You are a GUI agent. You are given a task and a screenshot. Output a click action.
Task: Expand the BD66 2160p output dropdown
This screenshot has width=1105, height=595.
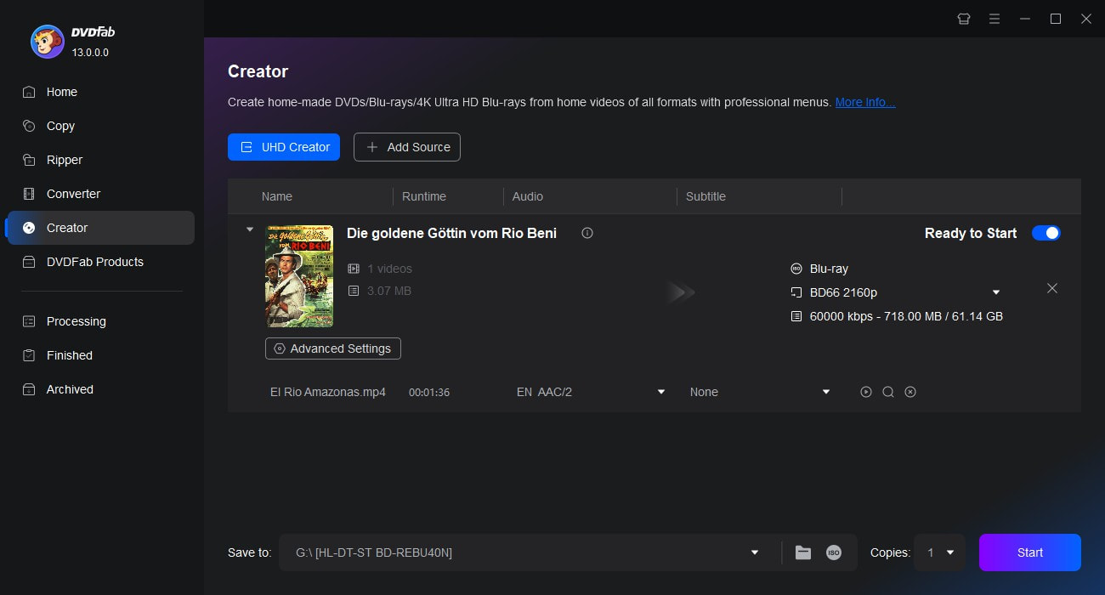[995, 292]
